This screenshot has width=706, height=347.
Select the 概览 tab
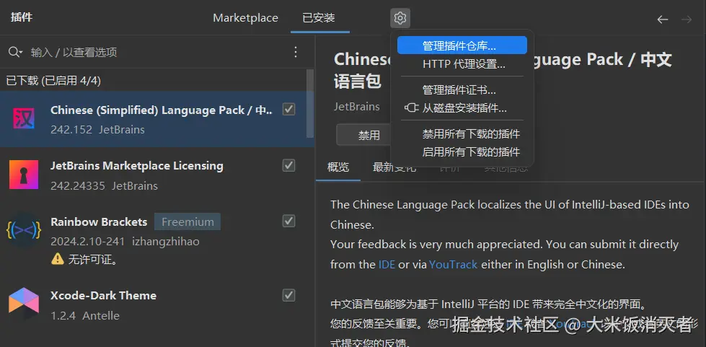pos(338,167)
